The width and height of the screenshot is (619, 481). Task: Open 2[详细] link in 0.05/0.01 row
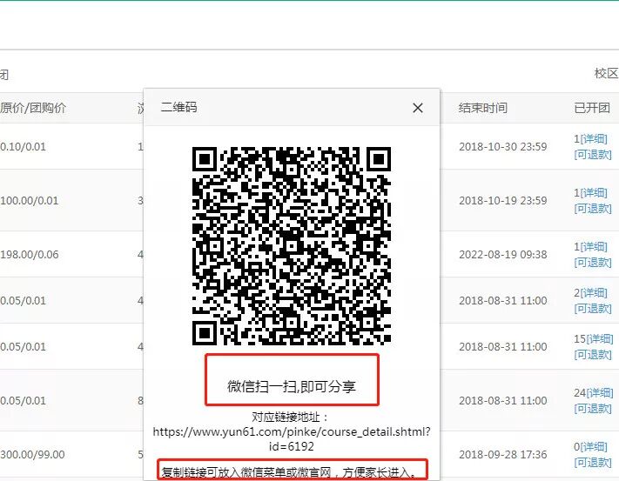[590, 293]
